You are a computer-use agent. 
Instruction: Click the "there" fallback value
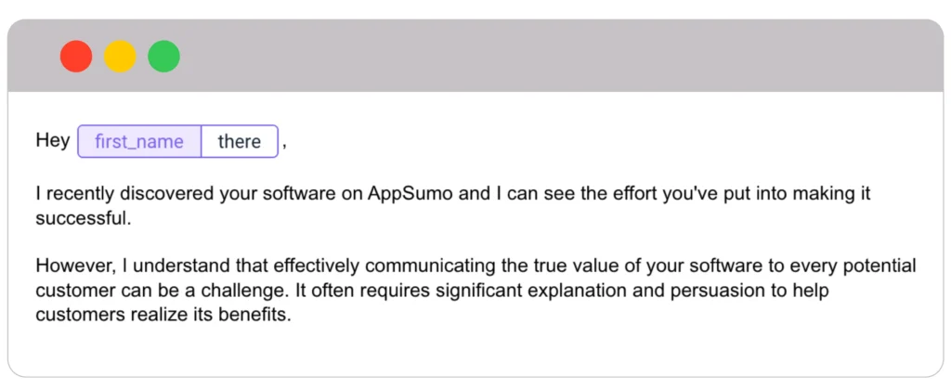point(240,141)
